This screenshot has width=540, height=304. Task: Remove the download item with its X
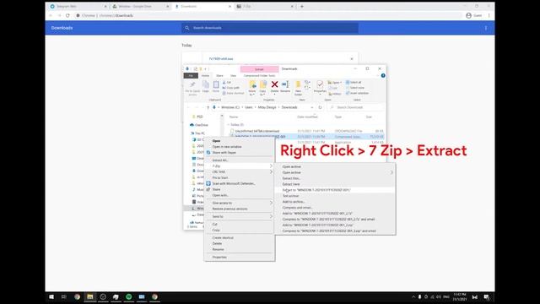[x=352, y=59]
